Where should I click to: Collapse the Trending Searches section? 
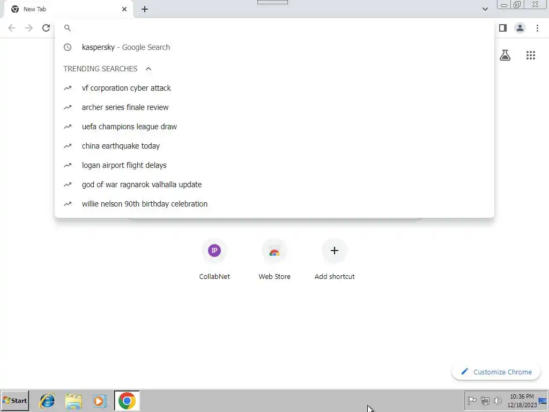(149, 69)
